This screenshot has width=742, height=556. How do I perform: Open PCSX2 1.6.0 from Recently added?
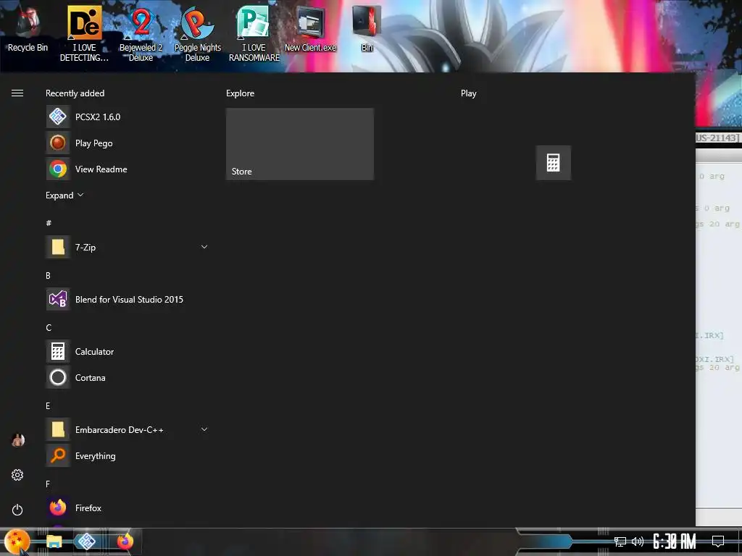coord(128,117)
